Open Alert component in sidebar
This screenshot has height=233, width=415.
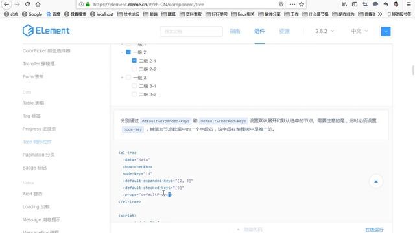click(x=32, y=194)
